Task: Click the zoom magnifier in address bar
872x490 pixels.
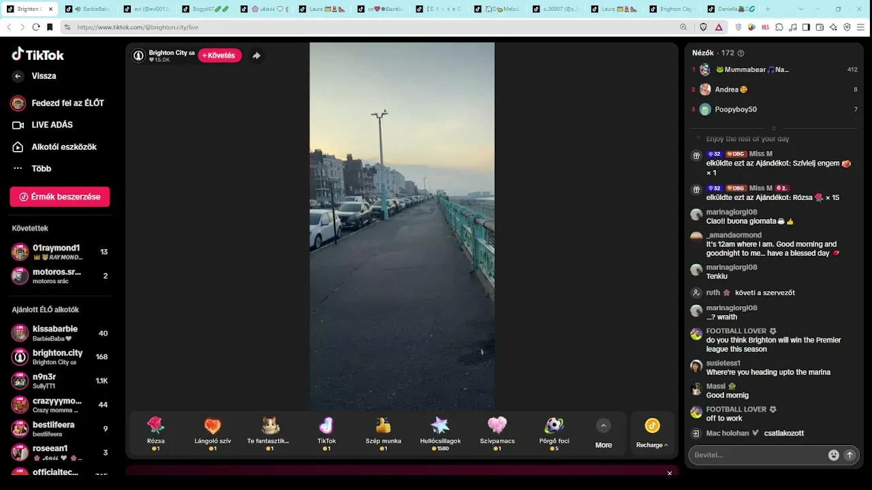Action: point(683,27)
